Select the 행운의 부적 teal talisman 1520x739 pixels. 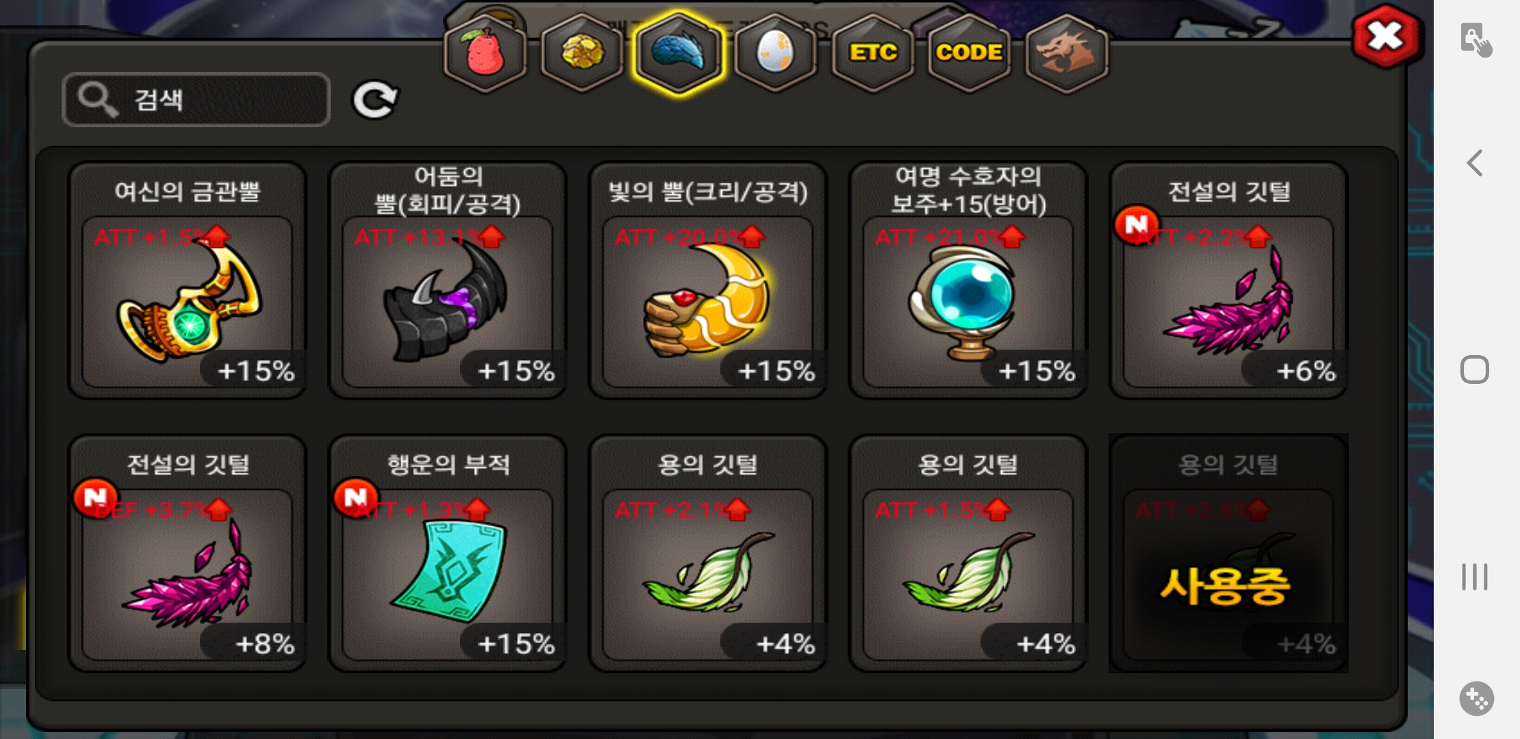tap(448, 554)
